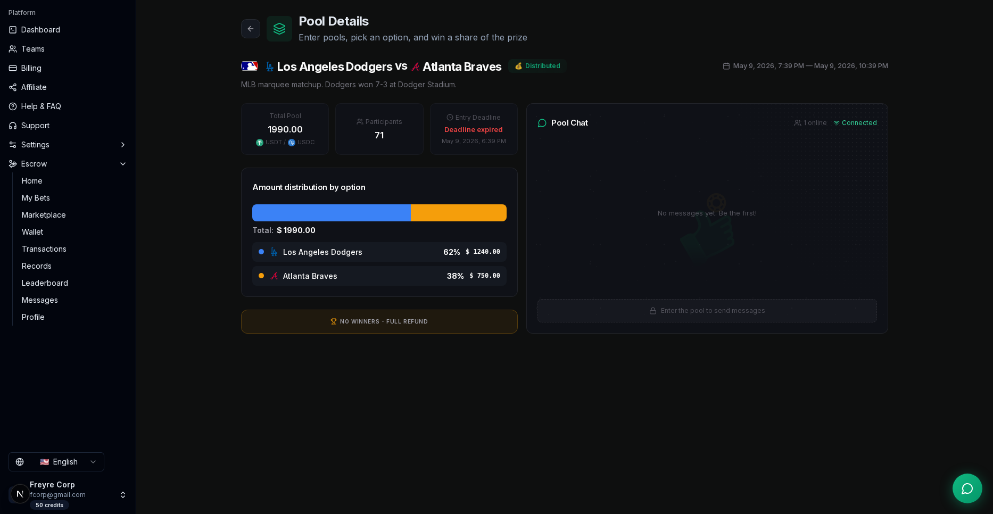This screenshot has height=514, width=993.
Task: Open Help & FAQ
Action: pyautogui.click(x=68, y=106)
